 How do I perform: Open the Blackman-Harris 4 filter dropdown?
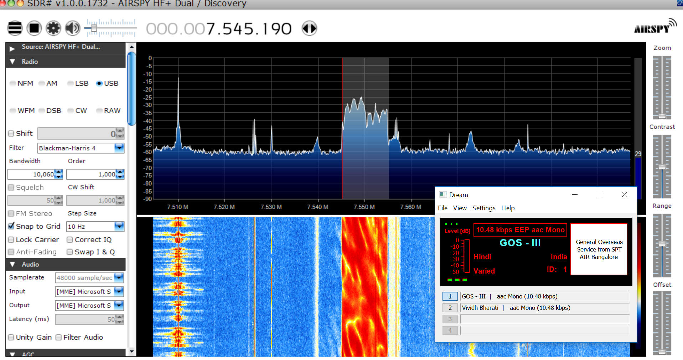[119, 148]
